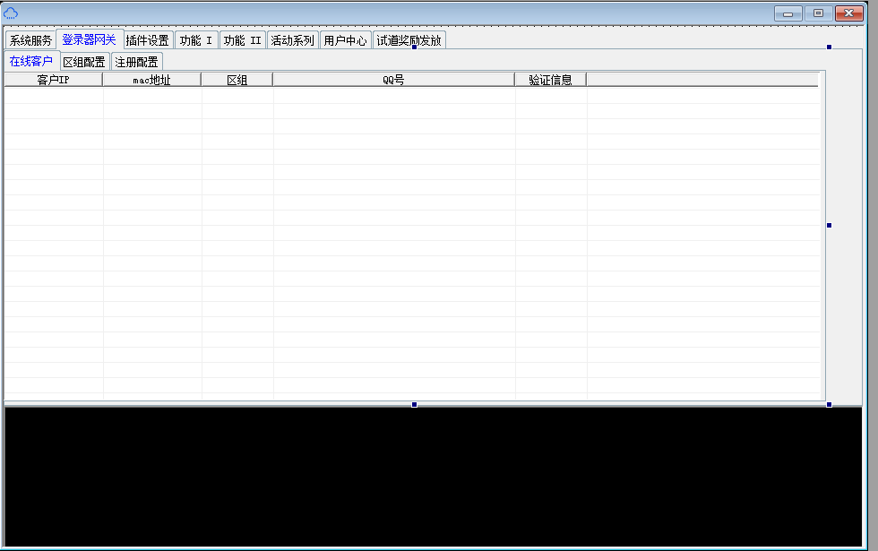
Task: Click the mac地址 column header
Action: [151, 80]
